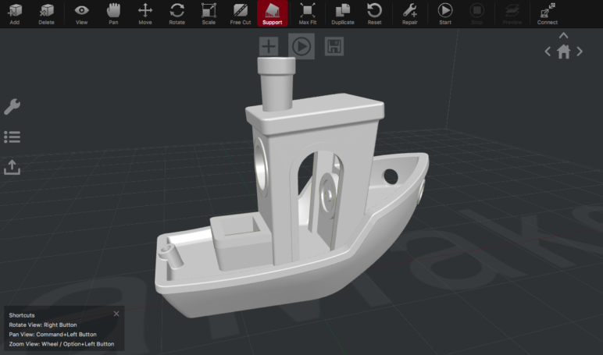Click Max Fit in the toolbar

[308, 12]
